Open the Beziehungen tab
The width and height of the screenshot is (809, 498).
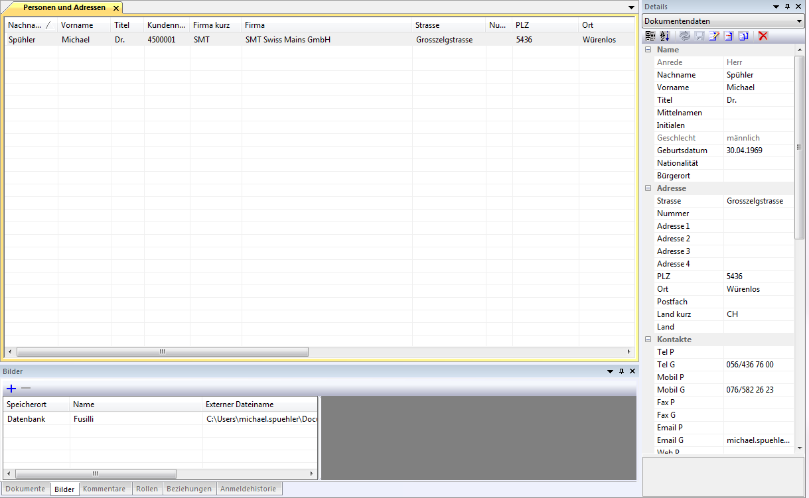[189, 489]
